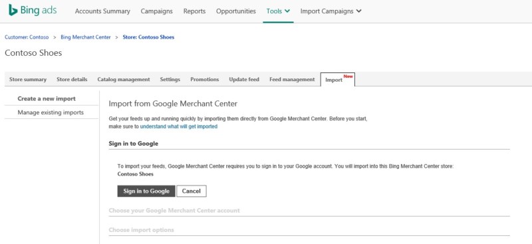Screen dimensions: 532x244
Task: Expand the Import Campaigns dropdown arrow
Action: [x=359, y=11]
